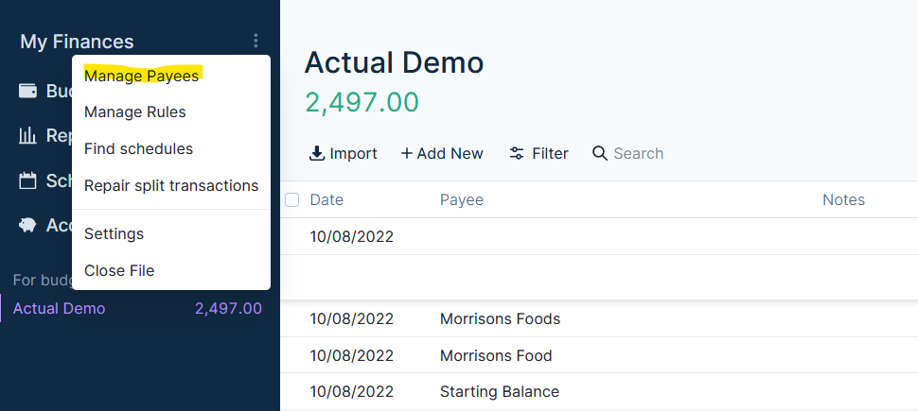This screenshot has height=411, width=918.
Task: Click the Import download icon
Action: click(317, 153)
